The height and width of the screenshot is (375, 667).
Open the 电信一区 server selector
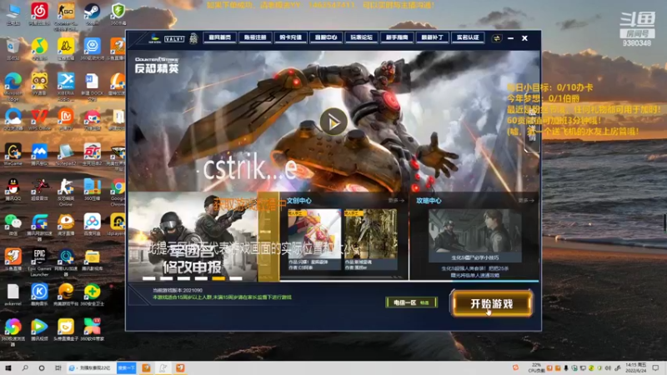[x=411, y=302]
